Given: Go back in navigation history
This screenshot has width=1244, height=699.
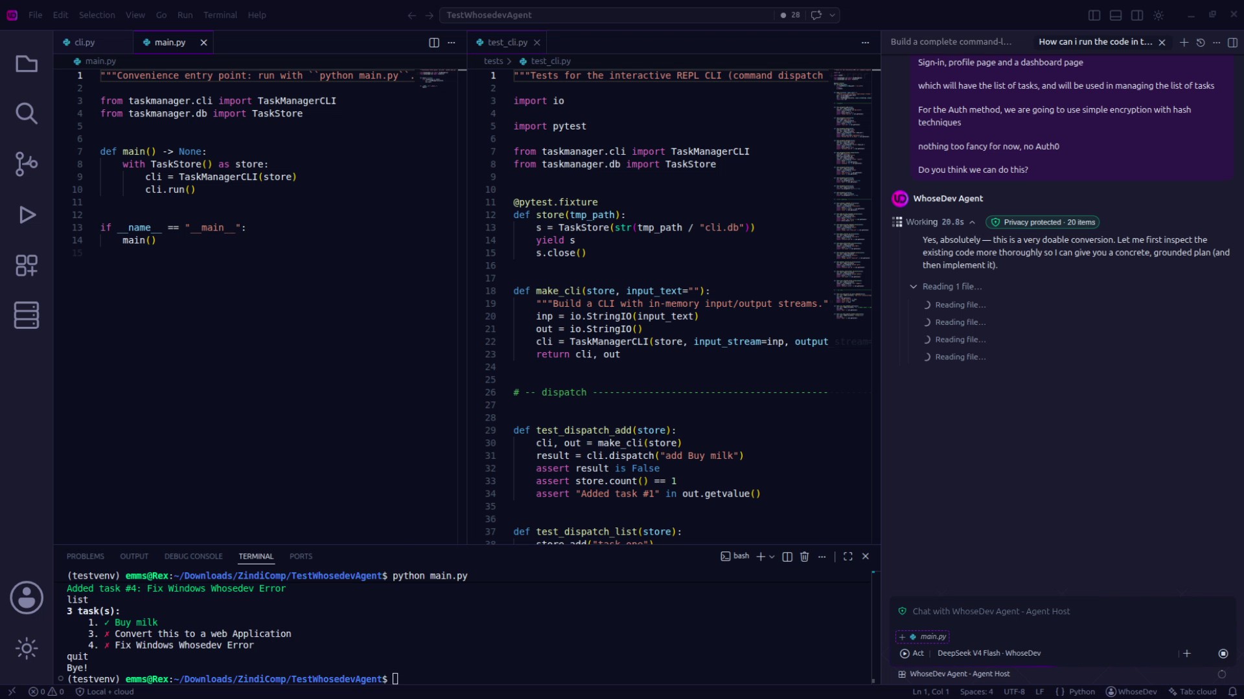Looking at the screenshot, I should pyautogui.click(x=412, y=16).
